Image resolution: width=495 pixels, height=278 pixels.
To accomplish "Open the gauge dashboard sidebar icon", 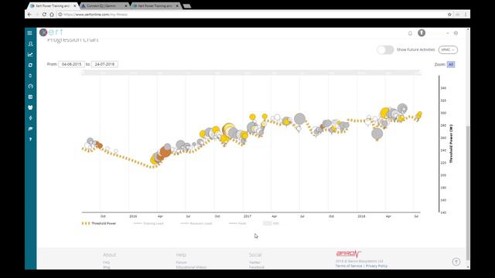I will tap(30, 86).
